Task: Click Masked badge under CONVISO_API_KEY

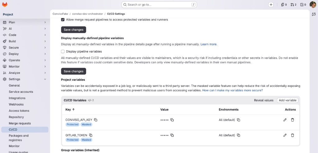Action: coord(86,124)
